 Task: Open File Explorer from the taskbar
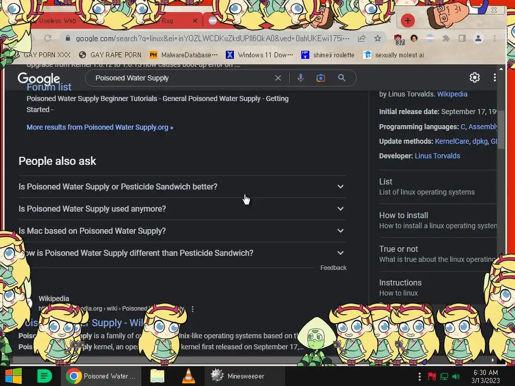point(157,376)
